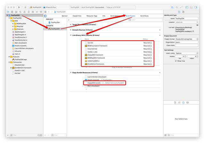Viewport: 205px width, 144px height.
Task: Collapse the SDK folder
Action: [x=11, y=21]
